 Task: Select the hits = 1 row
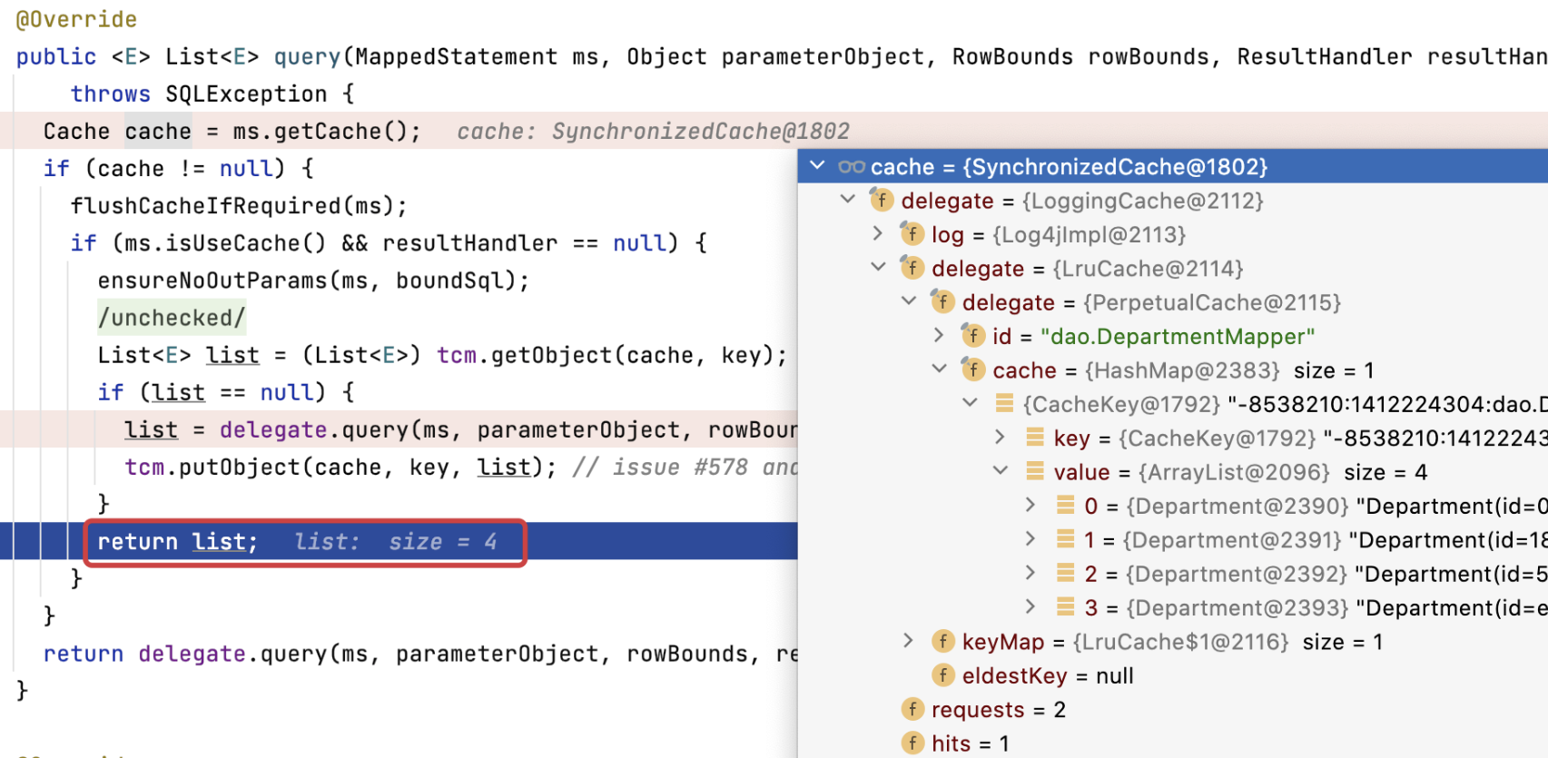click(1173, 743)
